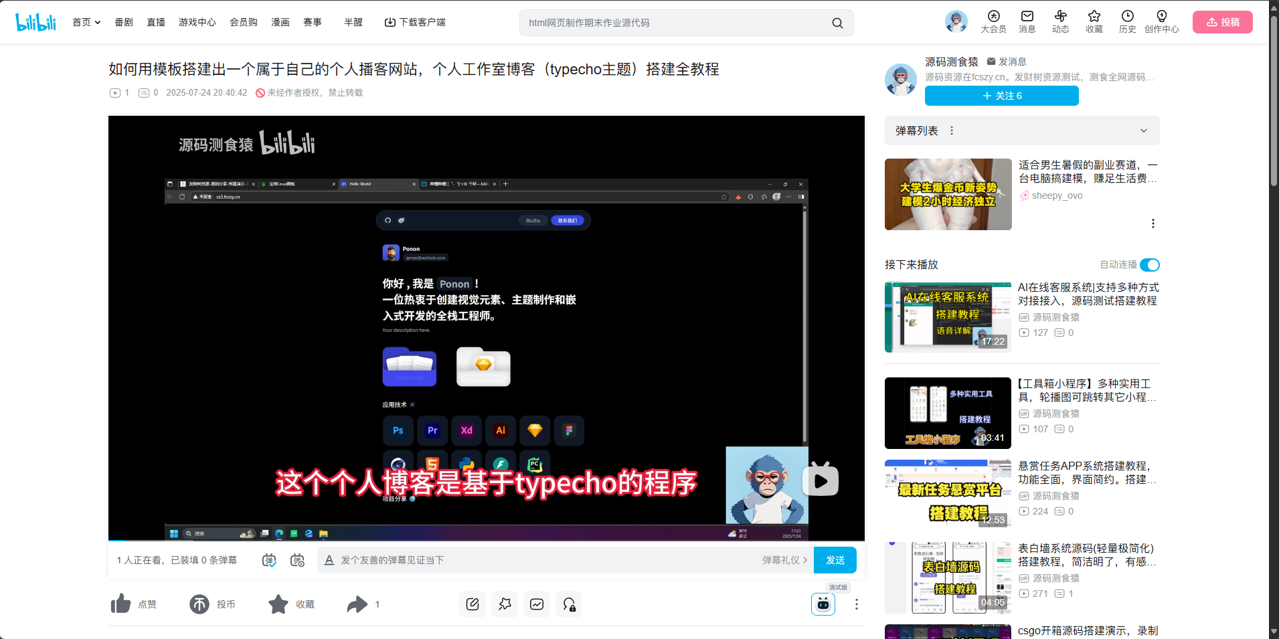Click the 收藏 star icon below video
Viewport: 1279px width, 639px height.
pos(278,604)
